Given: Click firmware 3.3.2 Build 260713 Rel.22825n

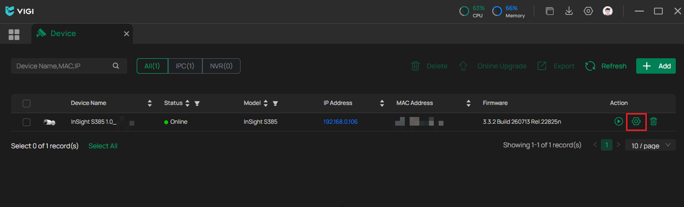Looking at the screenshot, I should point(522,122).
